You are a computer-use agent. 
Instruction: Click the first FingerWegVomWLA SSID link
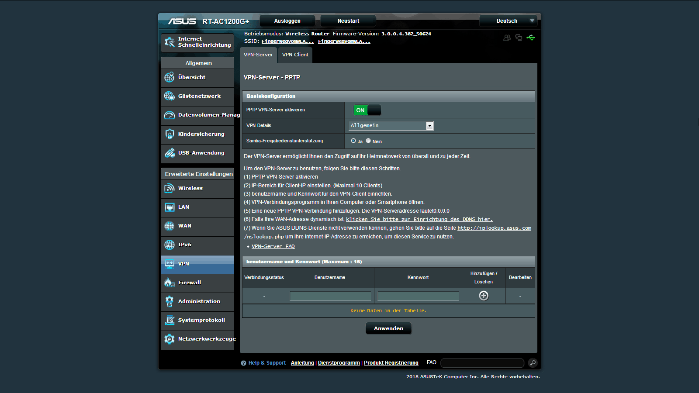tap(287, 41)
